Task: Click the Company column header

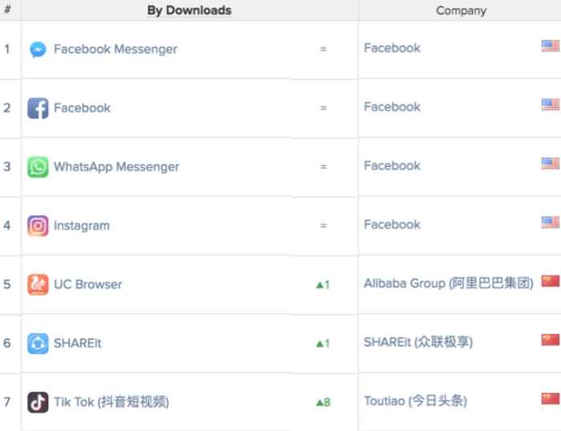Action: pos(461,10)
